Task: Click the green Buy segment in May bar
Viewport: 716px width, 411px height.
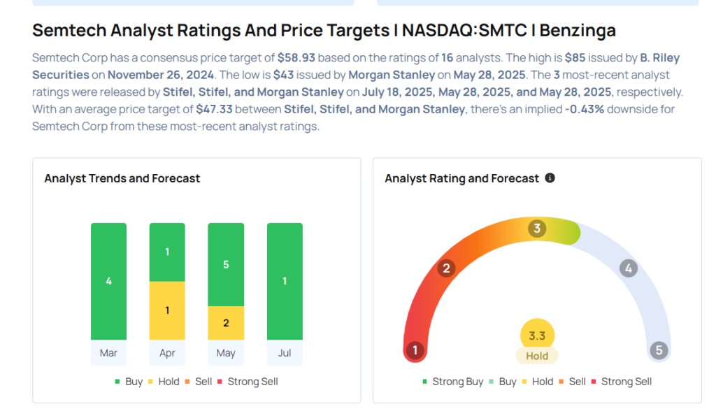Action: (226, 265)
